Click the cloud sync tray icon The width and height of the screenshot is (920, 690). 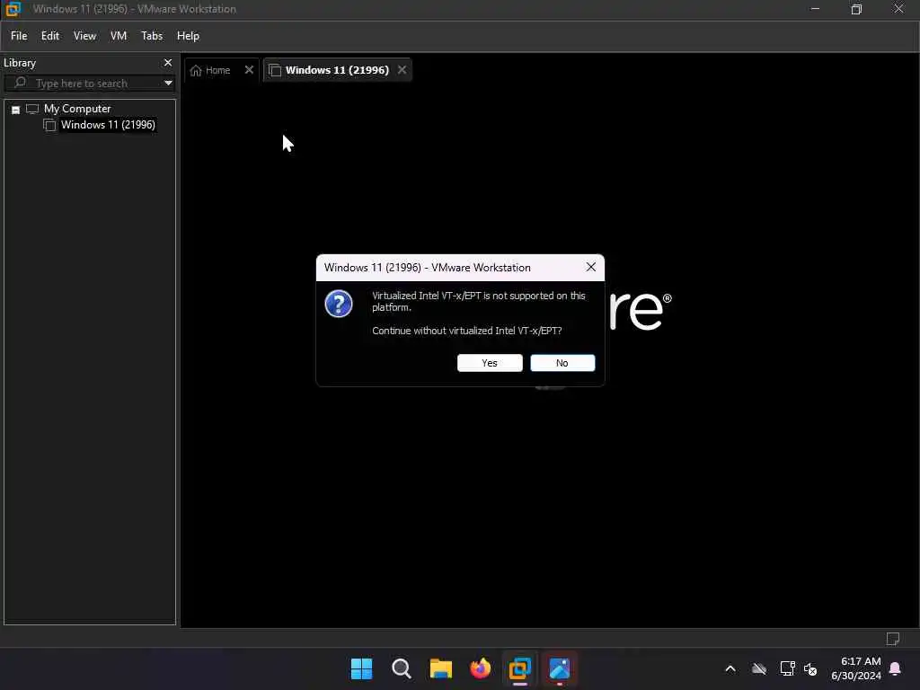759,668
